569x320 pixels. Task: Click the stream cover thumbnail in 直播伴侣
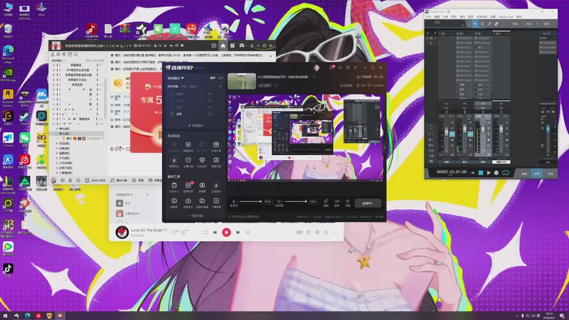pos(242,81)
